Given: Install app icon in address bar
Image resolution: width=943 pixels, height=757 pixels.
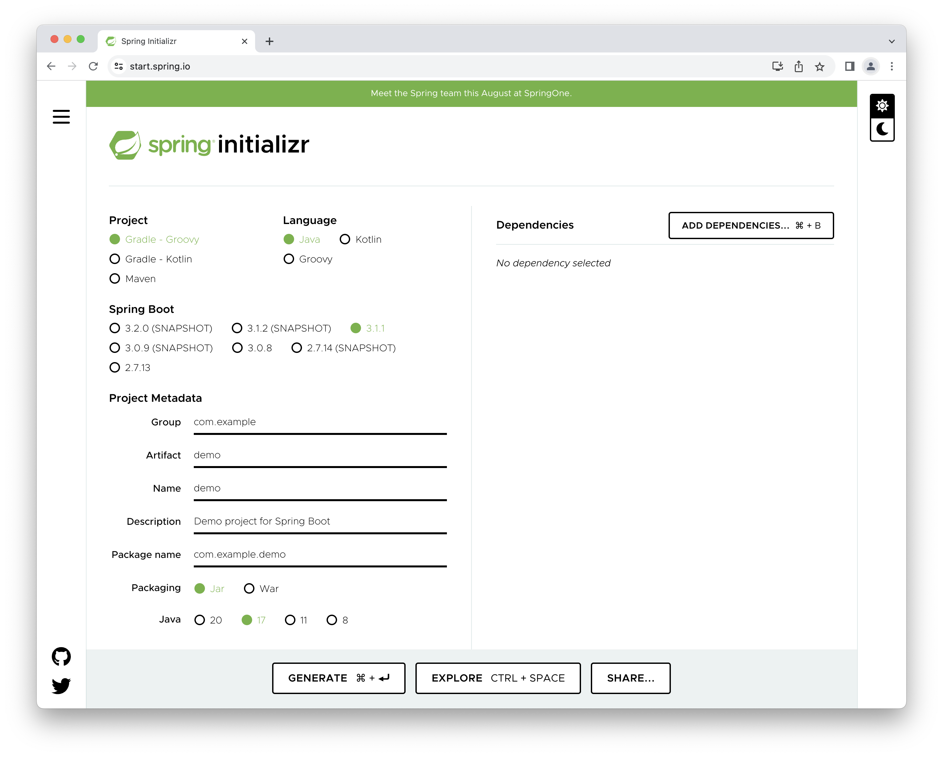Looking at the screenshot, I should 777,66.
